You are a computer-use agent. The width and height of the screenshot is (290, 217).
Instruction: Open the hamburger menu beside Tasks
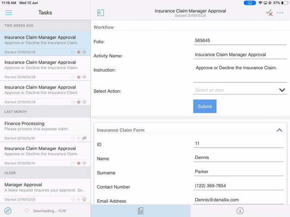9,13
